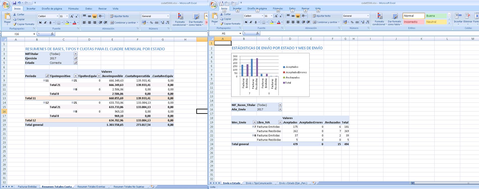Screen dimensions: 479x189
Task: Toggle italic (K) in cxdat5500 ribbon
Action: coord(251,22)
